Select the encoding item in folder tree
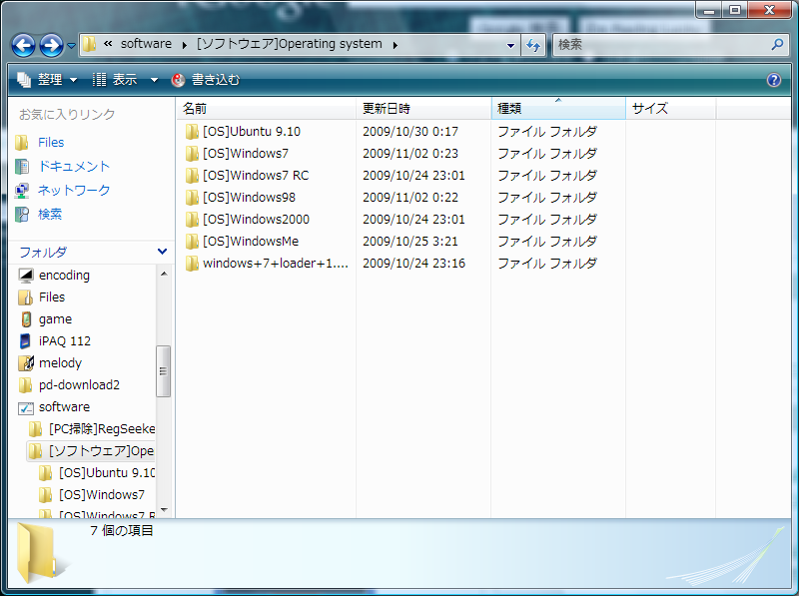 [x=64, y=276]
